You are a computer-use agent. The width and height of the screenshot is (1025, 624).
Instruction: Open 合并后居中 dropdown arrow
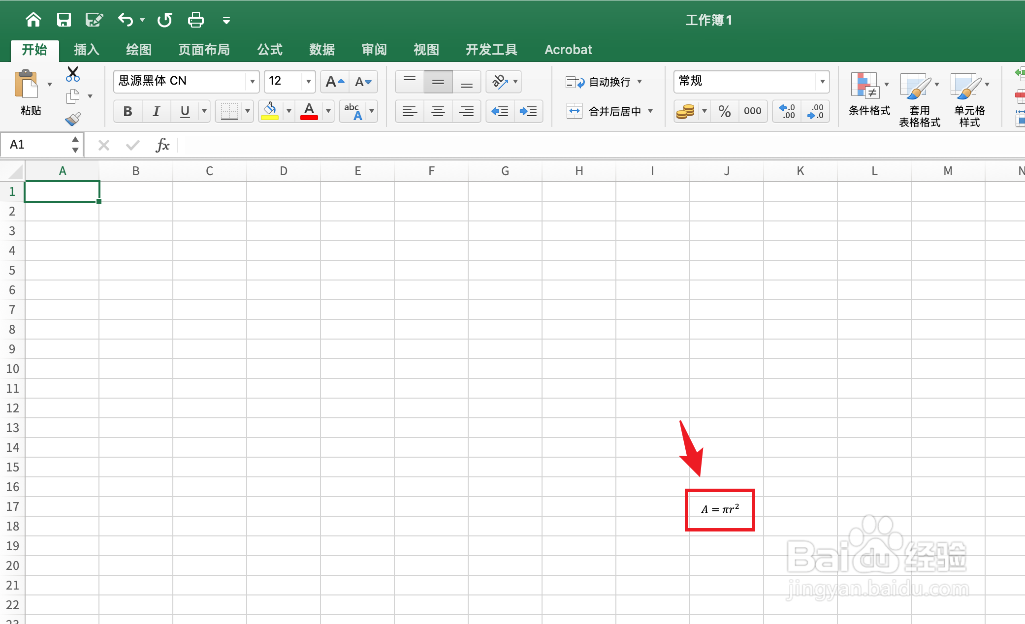650,112
